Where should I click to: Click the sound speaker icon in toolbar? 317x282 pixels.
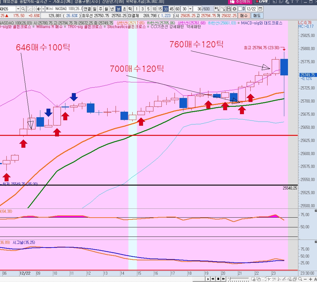[38, 9]
